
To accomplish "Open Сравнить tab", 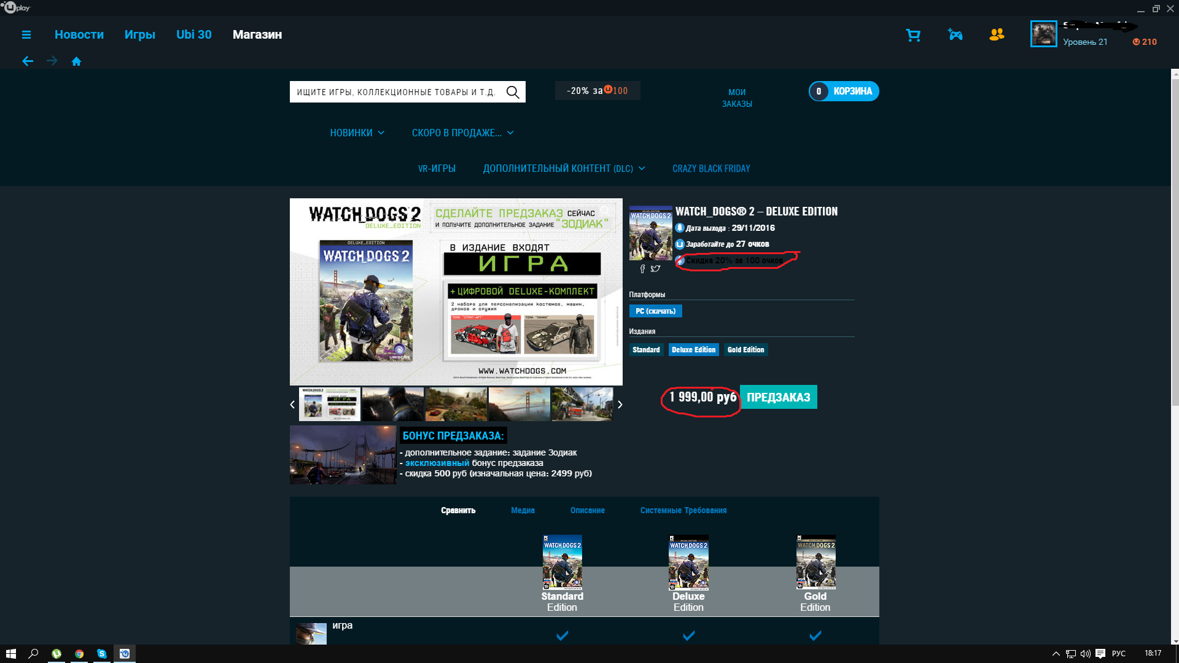I will click(x=458, y=511).
